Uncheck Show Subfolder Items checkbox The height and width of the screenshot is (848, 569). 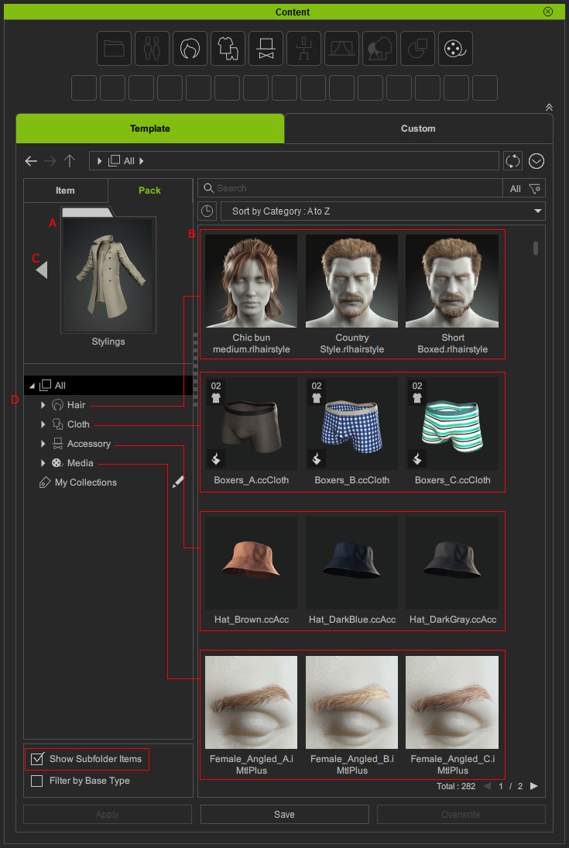(36, 759)
